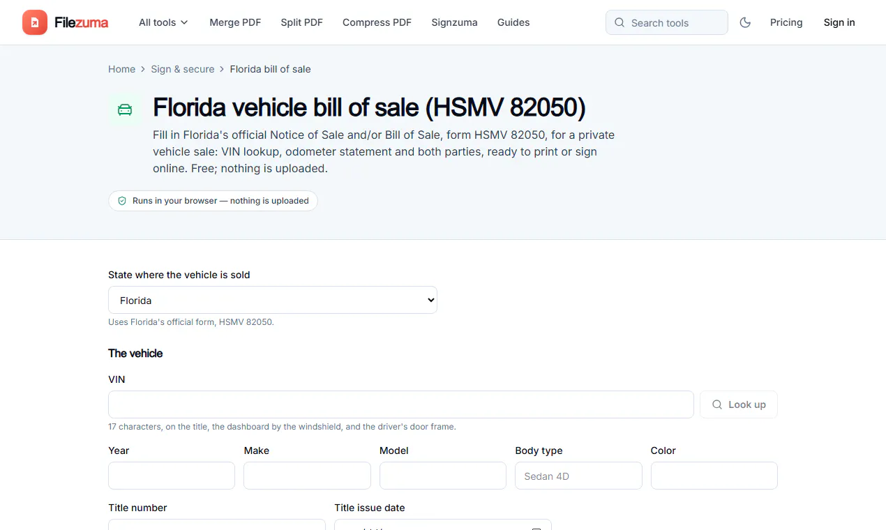Viewport: 886px width, 530px height.
Task: Open the Guides navigation link
Action: [x=513, y=22]
